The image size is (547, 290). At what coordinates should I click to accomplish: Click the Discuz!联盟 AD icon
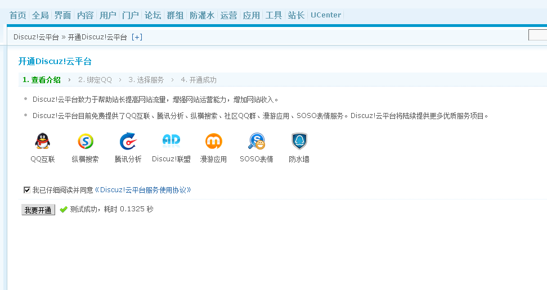171,140
